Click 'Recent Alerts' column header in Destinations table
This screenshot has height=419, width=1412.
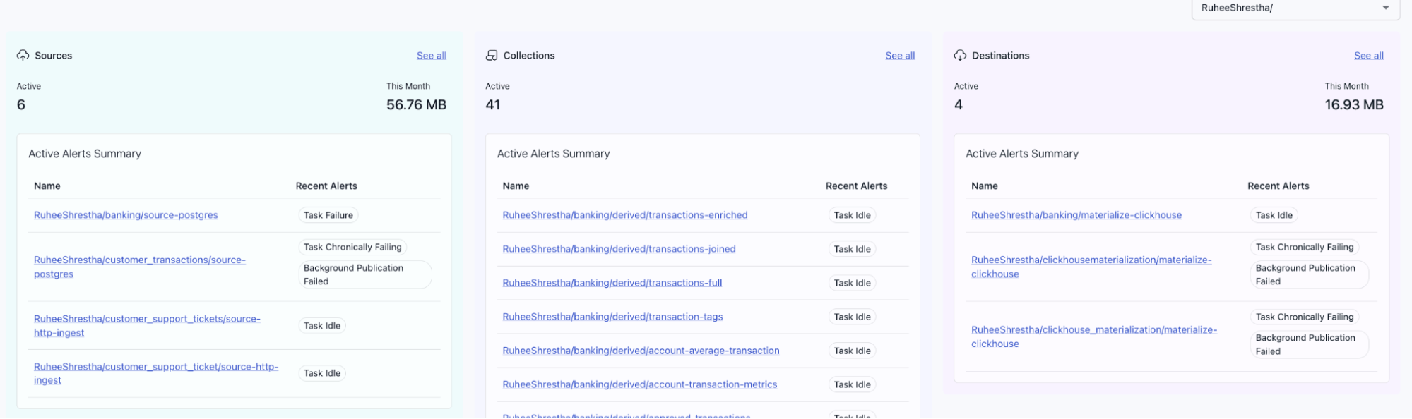[x=1278, y=186]
